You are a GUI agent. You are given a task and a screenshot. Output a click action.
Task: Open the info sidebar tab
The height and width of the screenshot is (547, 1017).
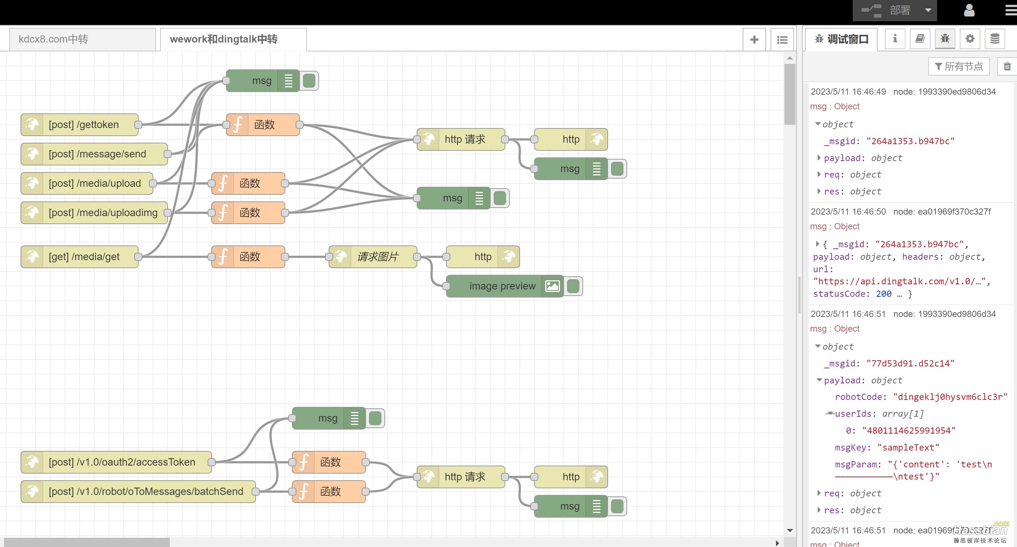coord(895,39)
